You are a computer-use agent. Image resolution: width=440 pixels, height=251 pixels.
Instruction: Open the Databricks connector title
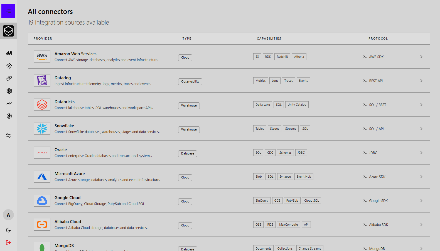65,102
